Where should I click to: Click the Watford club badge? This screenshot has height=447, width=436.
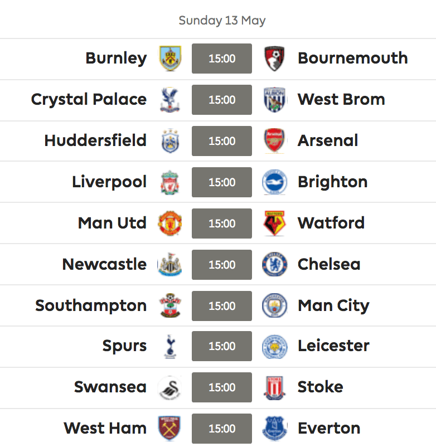coord(274,223)
